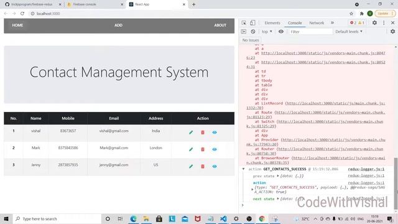Expand the action payload object

(x=252, y=189)
